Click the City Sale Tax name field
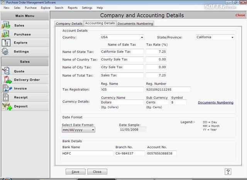247x180 pixels. pyautogui.click(x=122, y=67)
